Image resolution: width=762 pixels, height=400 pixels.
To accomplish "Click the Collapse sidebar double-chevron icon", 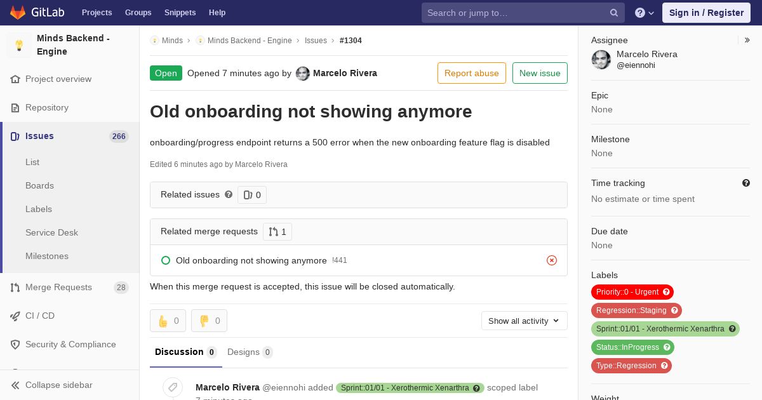I will 15,385.
